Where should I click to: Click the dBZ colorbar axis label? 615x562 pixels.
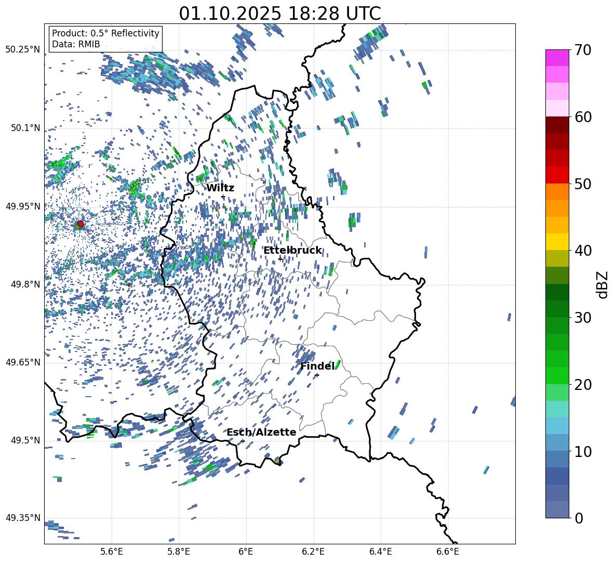tap(603, 284)
